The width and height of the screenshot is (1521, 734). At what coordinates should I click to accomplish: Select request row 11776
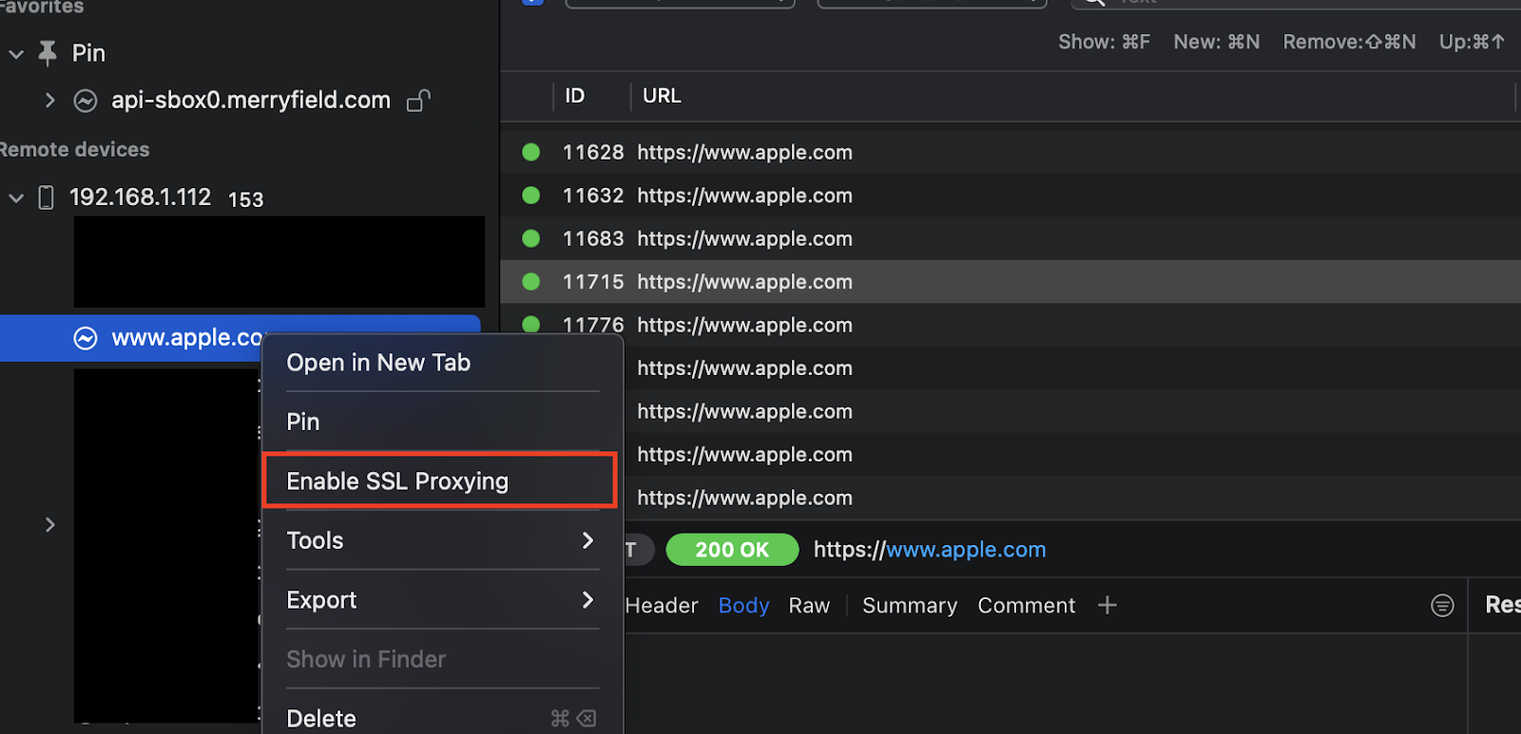pos(1011,325)
